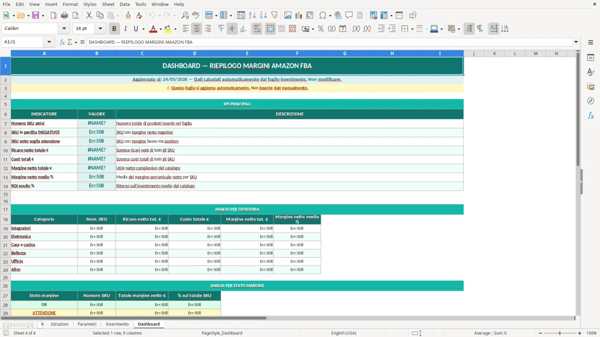Image resolution: width=600 pixels, height=337 pixels.
Task: Align cell text right
Action: pos(207,29)
